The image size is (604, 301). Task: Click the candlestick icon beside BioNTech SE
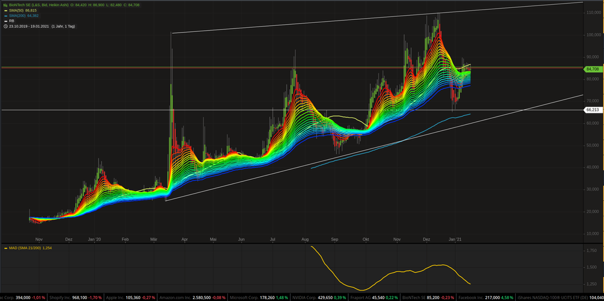pos(5,4)
